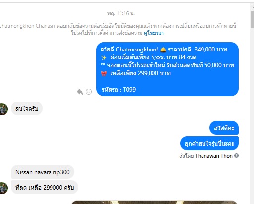Select the Nissan navara np300 message

(43, 172)
